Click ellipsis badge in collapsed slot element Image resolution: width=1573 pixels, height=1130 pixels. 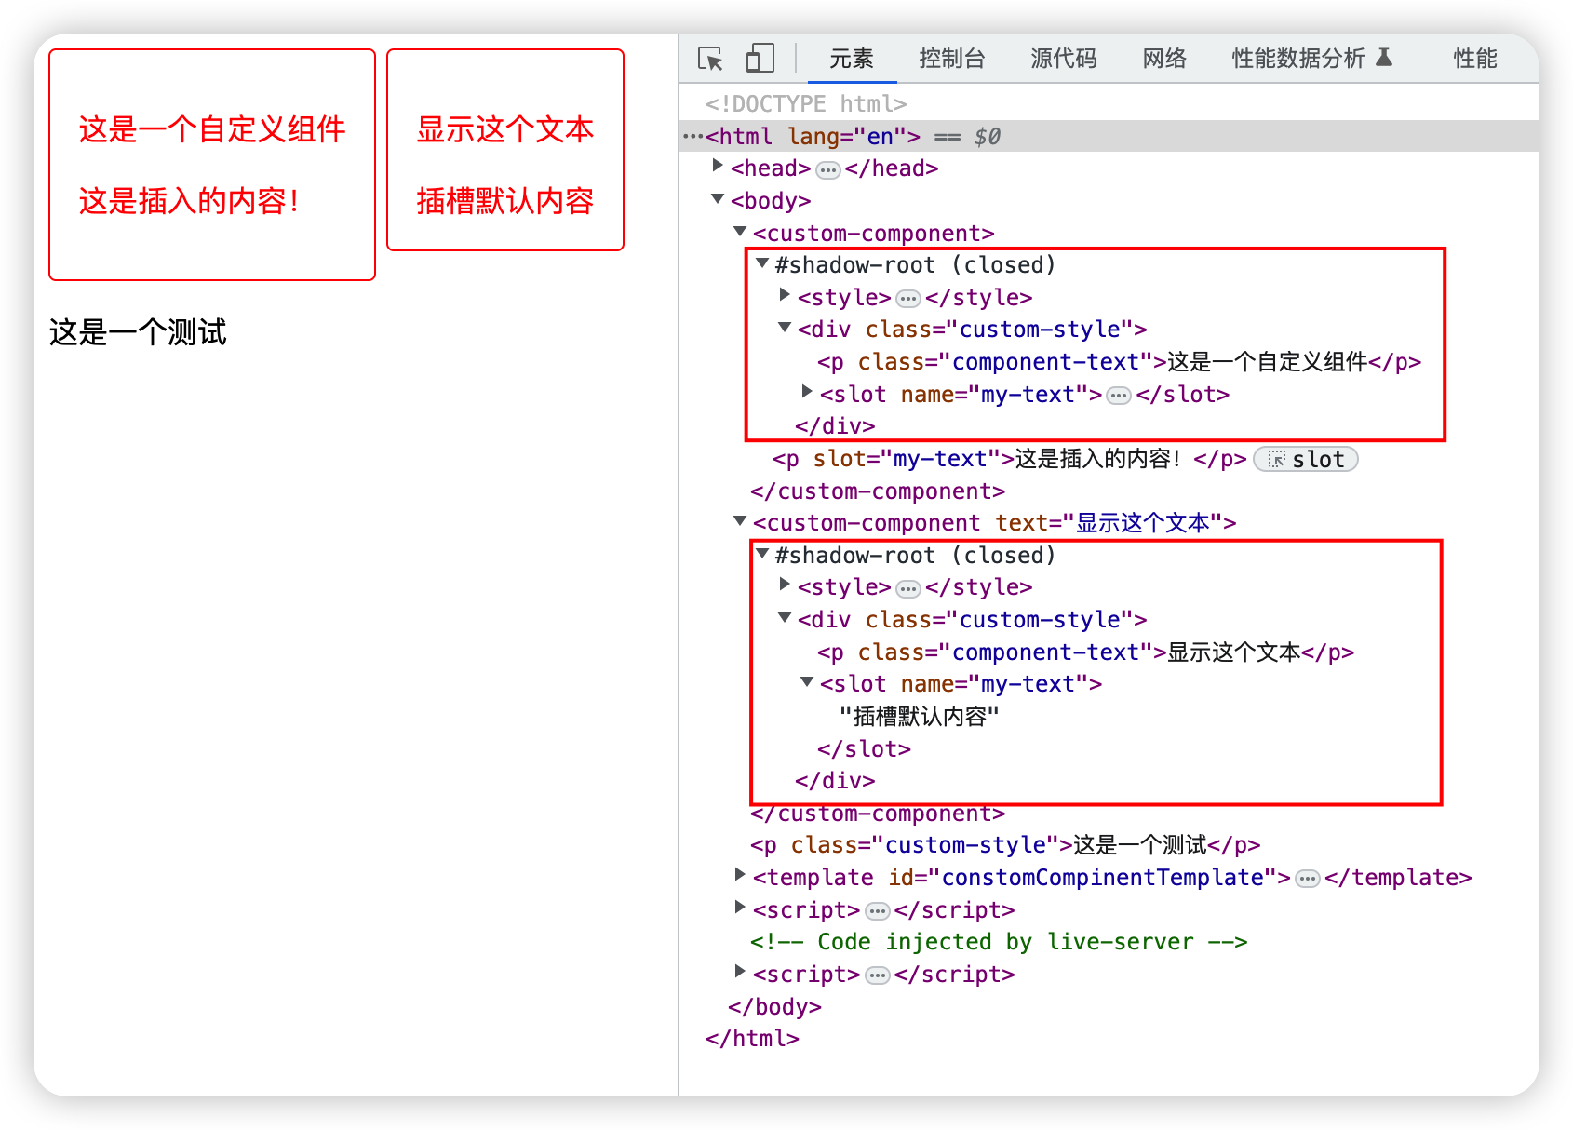1119,397
